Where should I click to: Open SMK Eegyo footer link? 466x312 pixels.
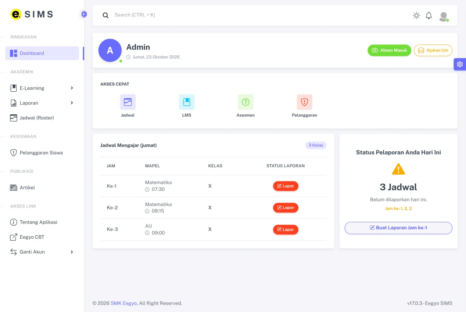click(x=124, y=303)
